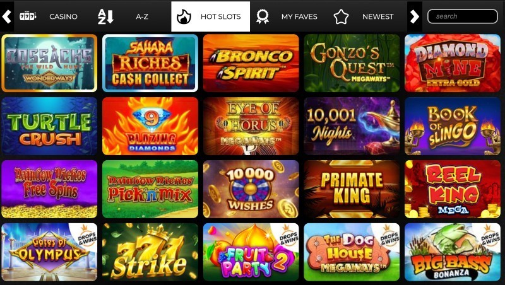Click the A-Z sort arrow icon
Image resolution: width=505 pixels, height=285 pixels.
point(105,16)
